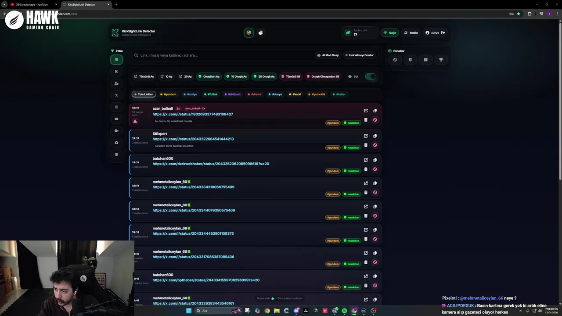Click the 20 Aç button
This screenshot has width=562, height=316.
pos(185,76)
